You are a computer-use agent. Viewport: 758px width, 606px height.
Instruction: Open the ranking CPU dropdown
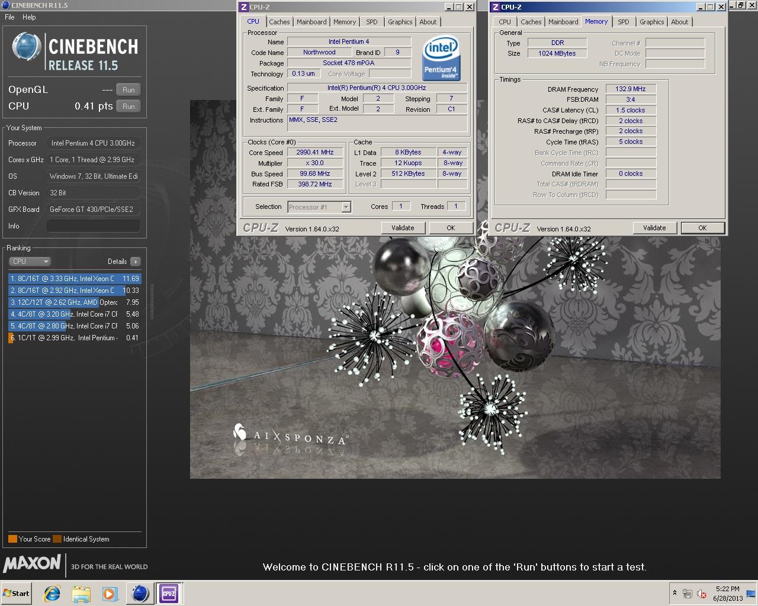coord(30,262)
